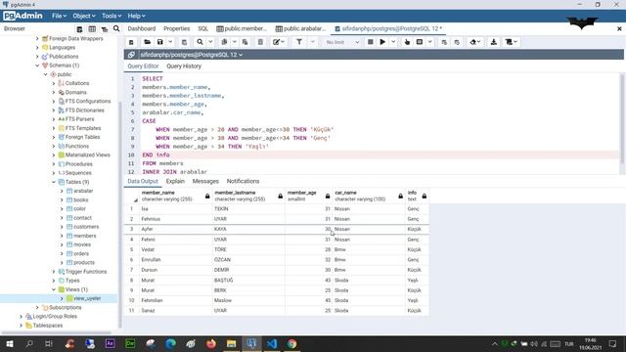Screen dimensions: 626x352
Task: Open the save options dropdown arrow
Action: click(x=170, y=42)
